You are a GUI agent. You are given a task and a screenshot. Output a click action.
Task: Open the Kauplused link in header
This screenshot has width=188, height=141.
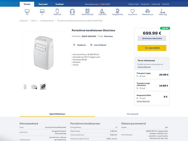click(145, 4)
